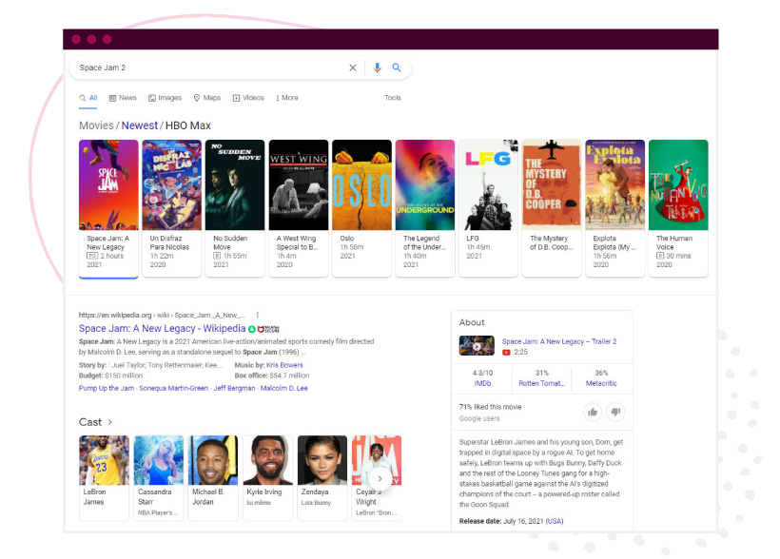Open the Sonequa Martin-Green link

click(174, 388)
